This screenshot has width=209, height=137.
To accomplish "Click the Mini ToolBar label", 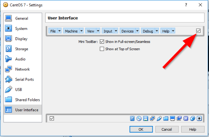I will [x=88, y=42].
